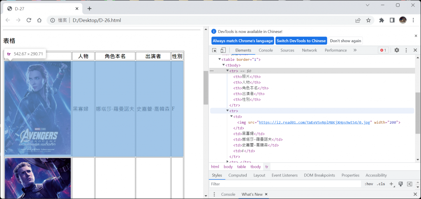Screen dimensions: 421x199
Task: Toggle computed styles sidebar icon
Action: (x=409, y=184)
